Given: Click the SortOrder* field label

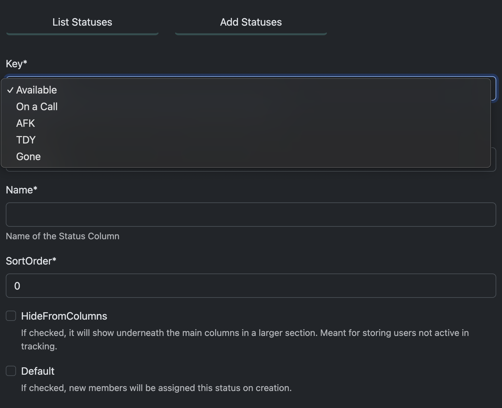Looking at the screenshot, I should point(31,261).
